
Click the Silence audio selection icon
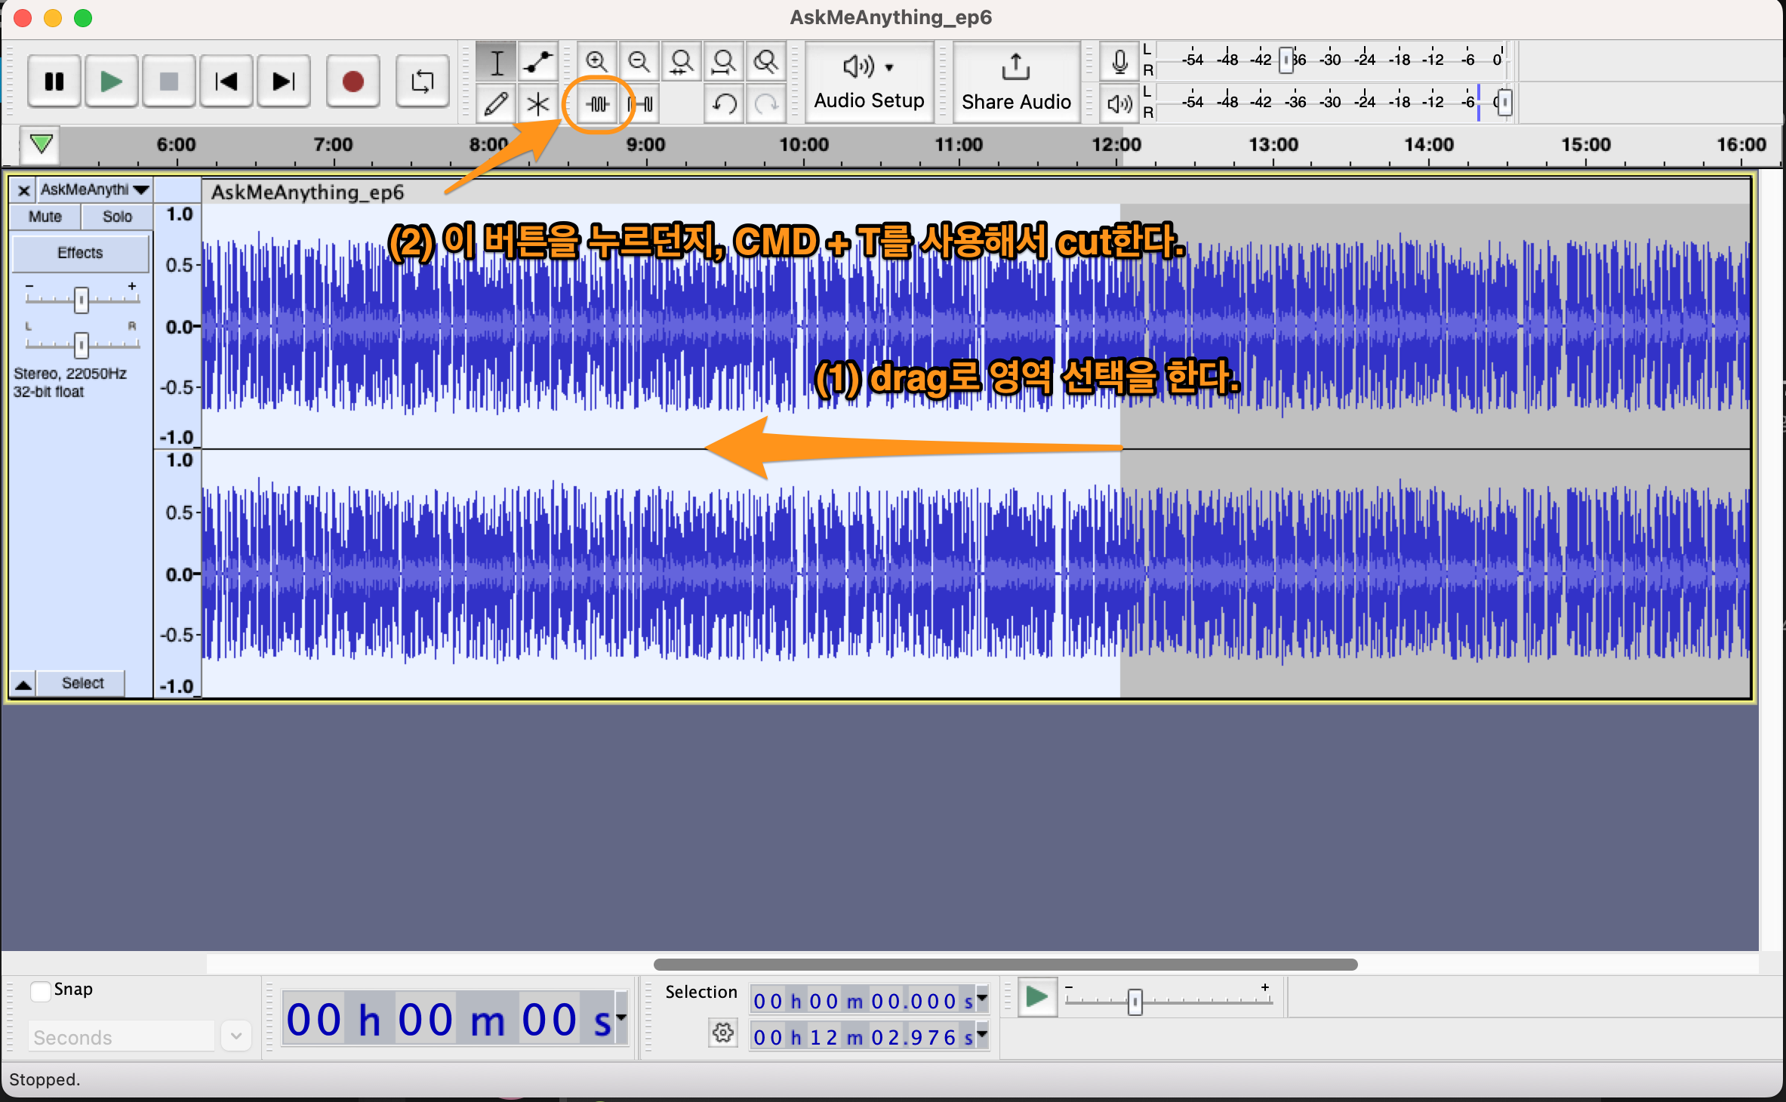(642, 103)
